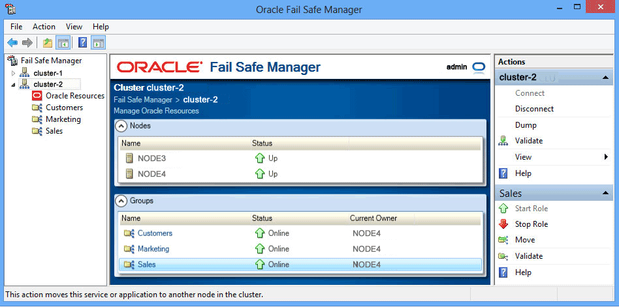Click the cluster Validate icon in Actions
Screen dimensions: 619x307
click(x=503, y=141)
